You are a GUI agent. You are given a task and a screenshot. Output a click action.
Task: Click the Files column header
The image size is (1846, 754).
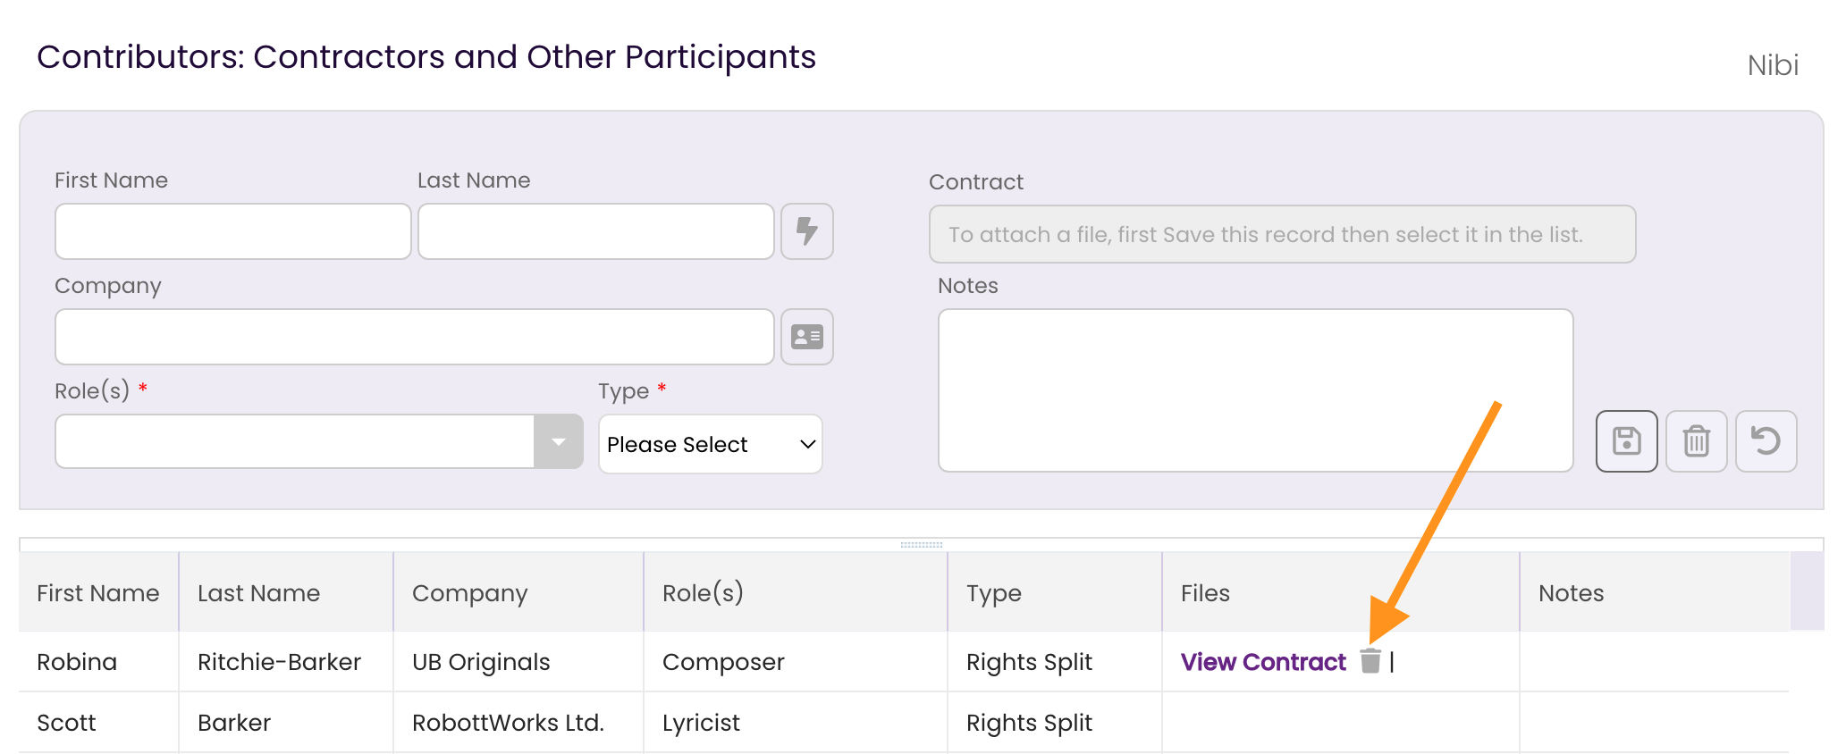(1341, 593)
